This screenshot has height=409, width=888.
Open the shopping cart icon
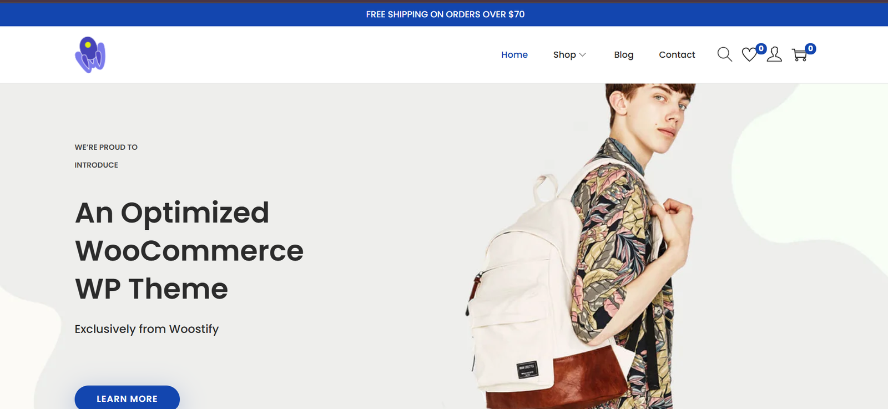[799, 55]
